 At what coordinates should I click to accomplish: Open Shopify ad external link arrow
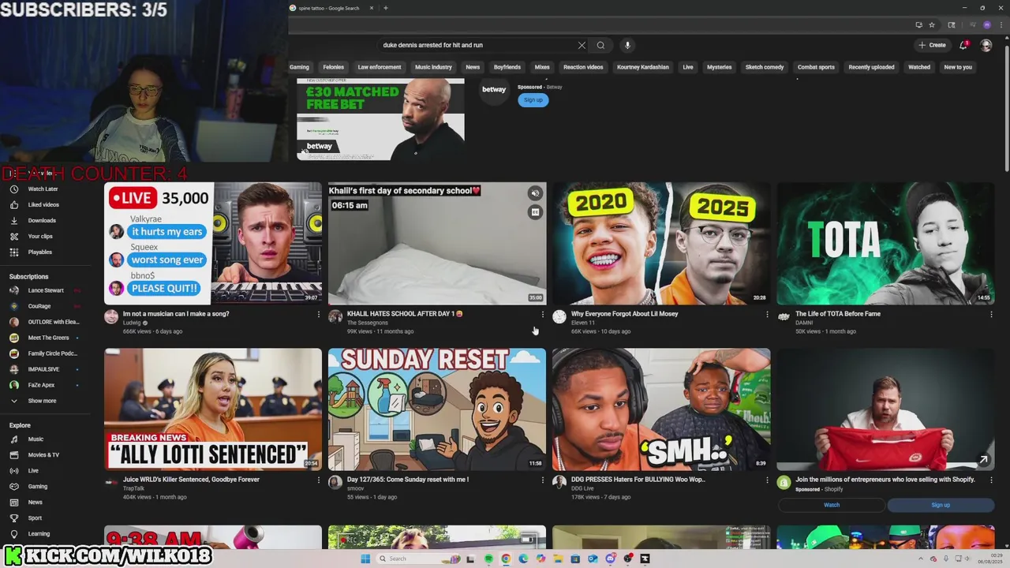tap(983, 459)
